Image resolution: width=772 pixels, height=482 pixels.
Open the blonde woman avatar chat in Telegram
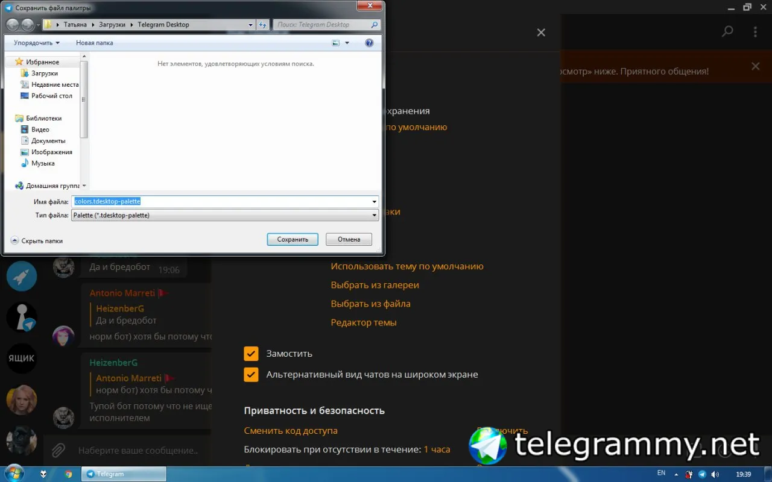[22, 399]
